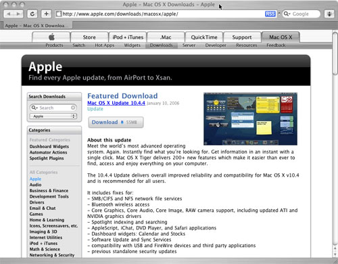This screenshot has height=264, width=338.
Task: Open the Store tab
Action: pyautogui.click(x=89, y=37)
